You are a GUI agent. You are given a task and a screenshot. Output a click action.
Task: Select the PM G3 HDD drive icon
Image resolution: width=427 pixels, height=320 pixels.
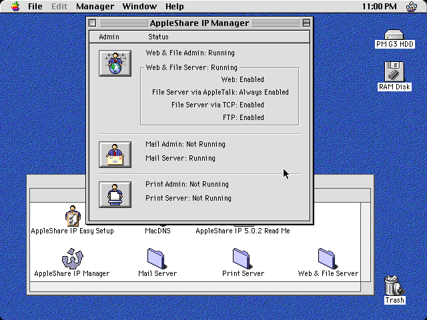click(x=394, y=35)
